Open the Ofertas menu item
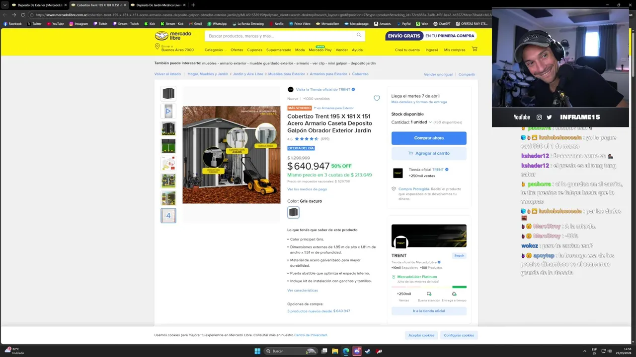This screenshot has height=357, width=636. coord(237,50)
